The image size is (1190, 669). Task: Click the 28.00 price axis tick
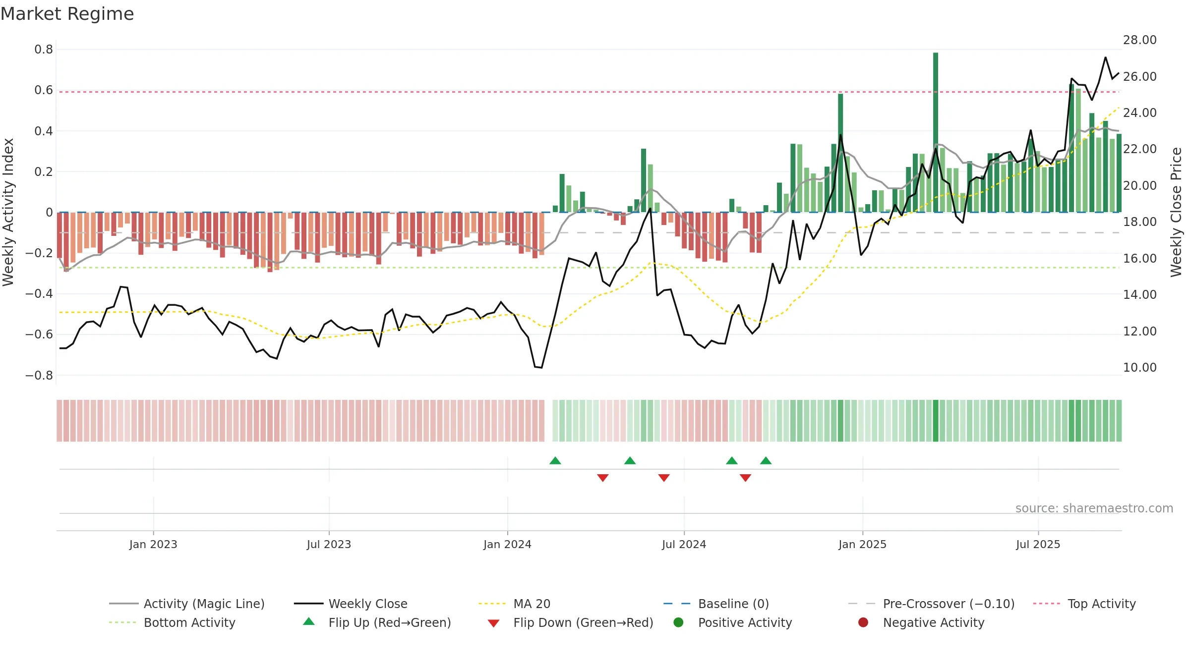[1139, 40]
